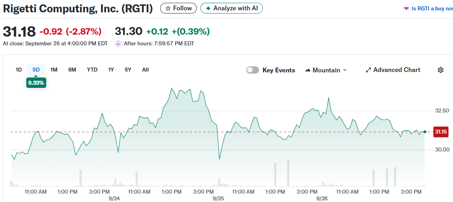
Task: Switch to the 6M range
Action: click(x=72, y=70)
